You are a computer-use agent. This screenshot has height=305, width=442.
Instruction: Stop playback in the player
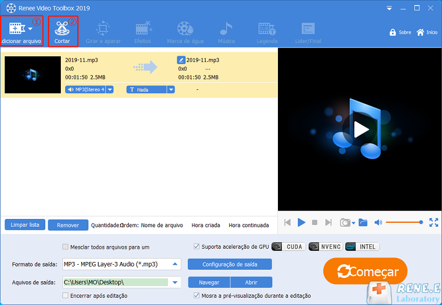315,223
